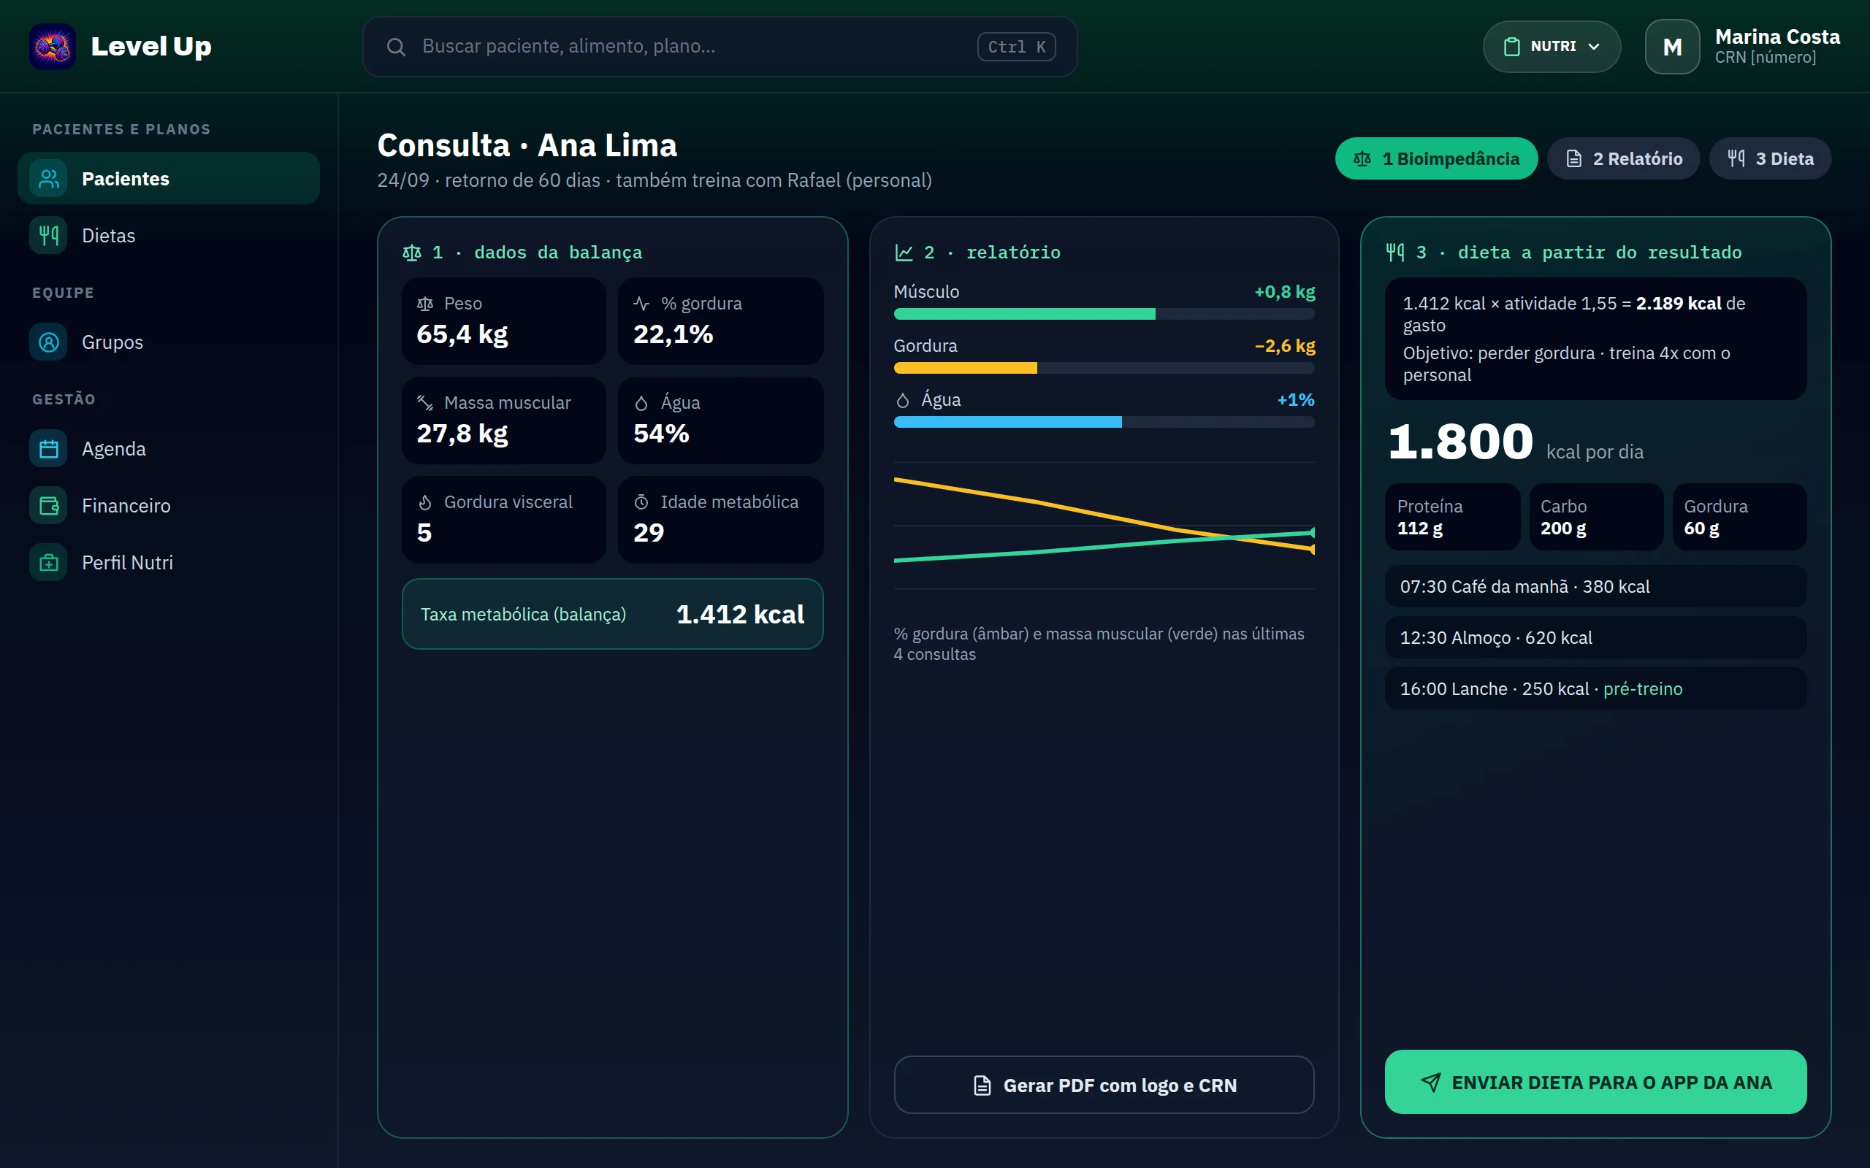This screenshot has width=1870, height=1168.
Task: Click the Gordura amber progress bar
Action: click(1104, 369)
